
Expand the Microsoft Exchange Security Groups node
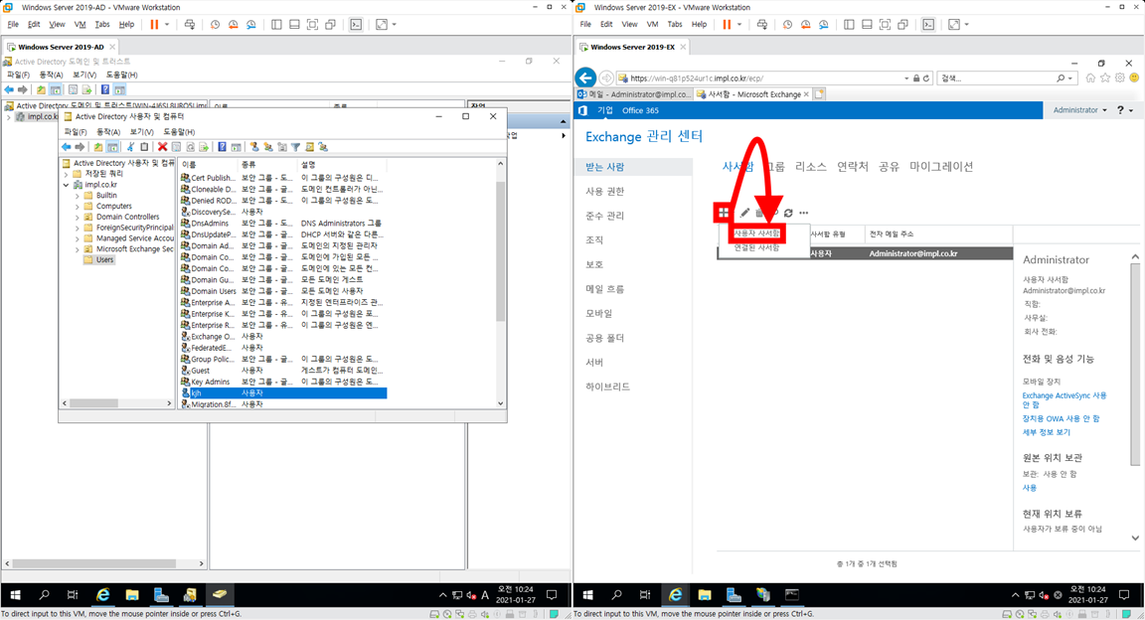(78, 249)
